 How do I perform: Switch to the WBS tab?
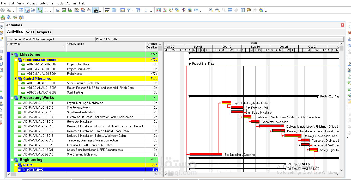pos(30,32)
